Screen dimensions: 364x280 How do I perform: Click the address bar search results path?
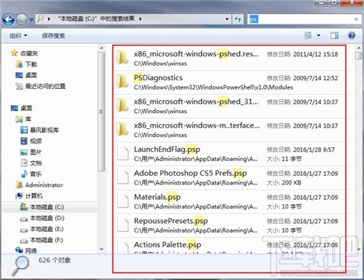[96, 18]
